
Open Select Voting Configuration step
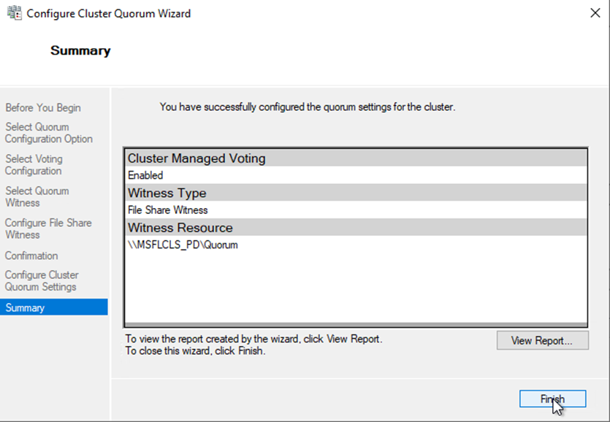pyautogui.click(x=34, y=165)
